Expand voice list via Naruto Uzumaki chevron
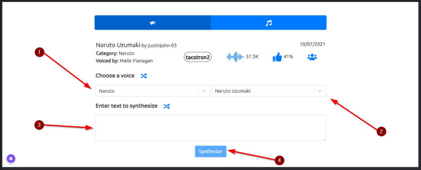Image resolution: width=421 pixels, height=170 pixels. (320, 91)
